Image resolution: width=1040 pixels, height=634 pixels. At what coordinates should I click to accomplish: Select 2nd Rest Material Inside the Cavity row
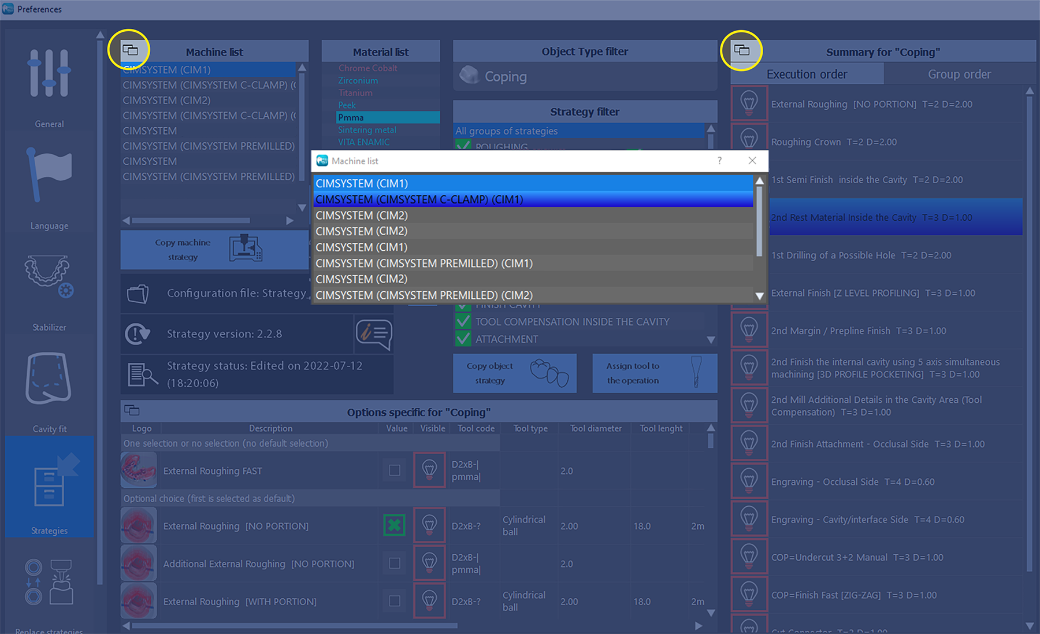(896, 217)
